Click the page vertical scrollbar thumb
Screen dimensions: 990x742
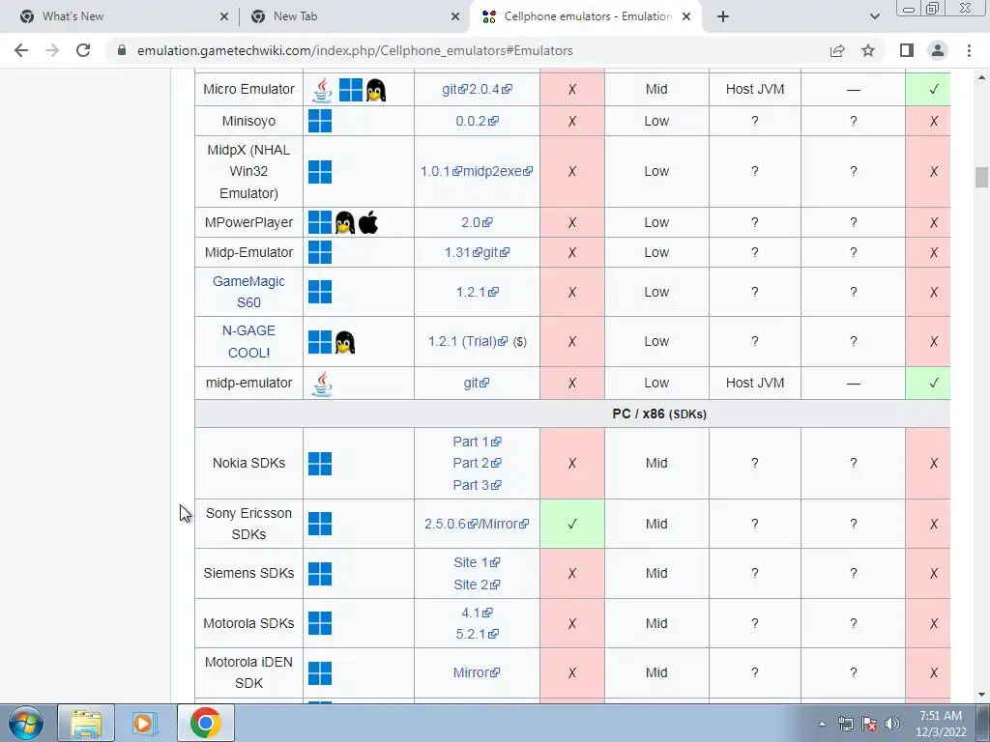point(981,178)
